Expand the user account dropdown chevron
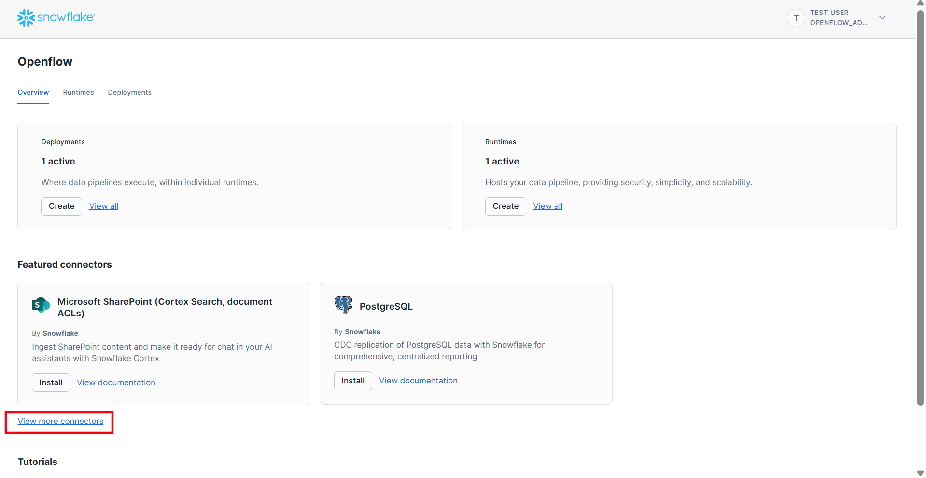 click(882, 18)
